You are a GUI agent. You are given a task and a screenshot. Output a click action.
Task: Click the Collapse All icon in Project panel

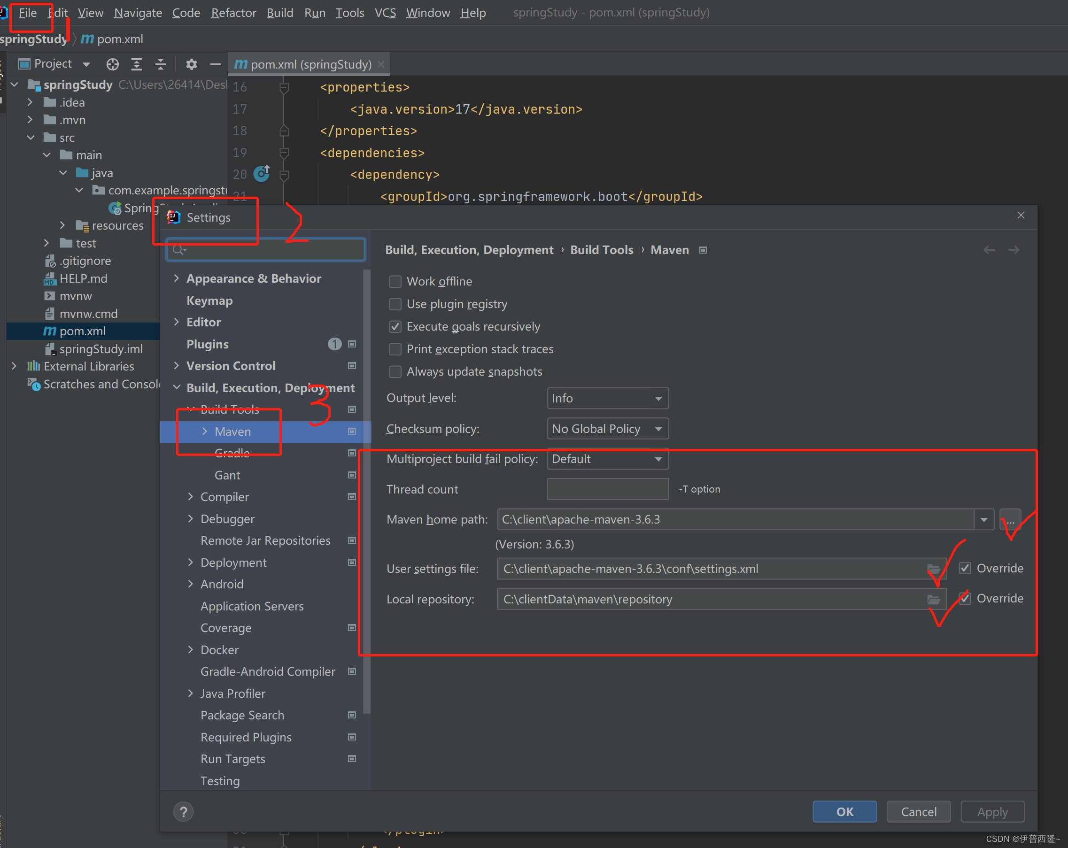coord(161,64)
